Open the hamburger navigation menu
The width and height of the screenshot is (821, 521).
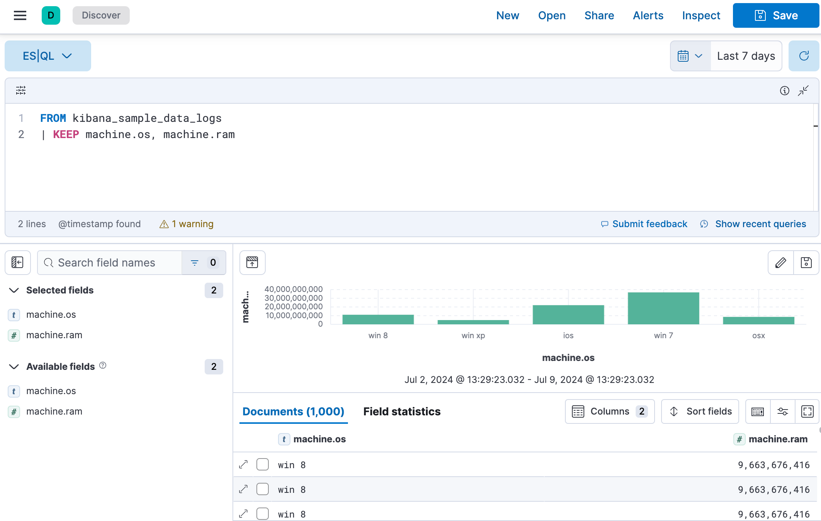click(20, 15)
